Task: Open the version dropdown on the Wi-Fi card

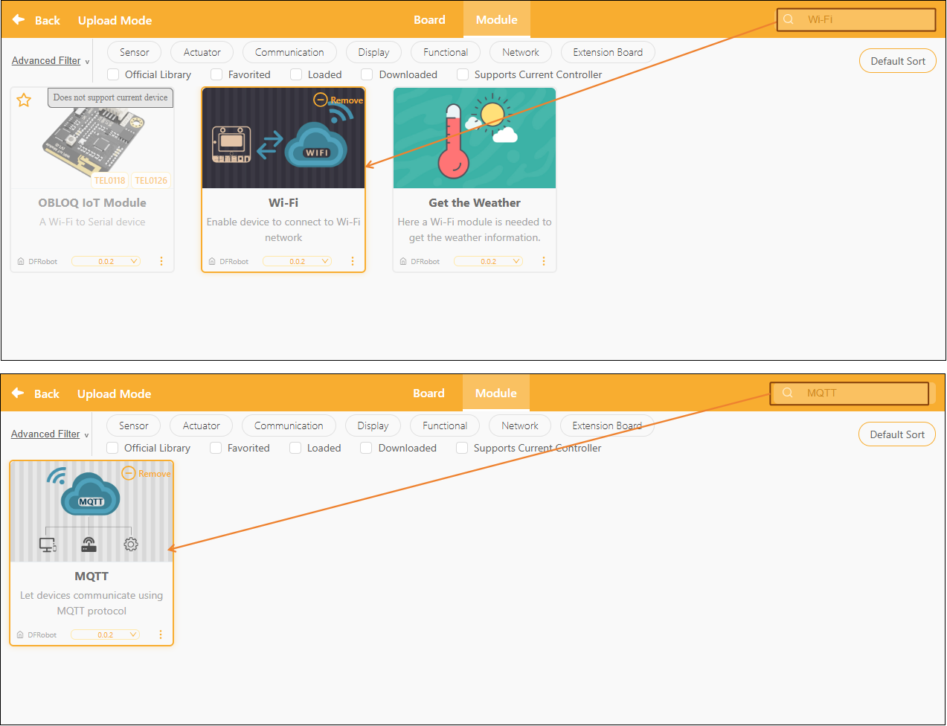Action: click(x=298, y=261)
